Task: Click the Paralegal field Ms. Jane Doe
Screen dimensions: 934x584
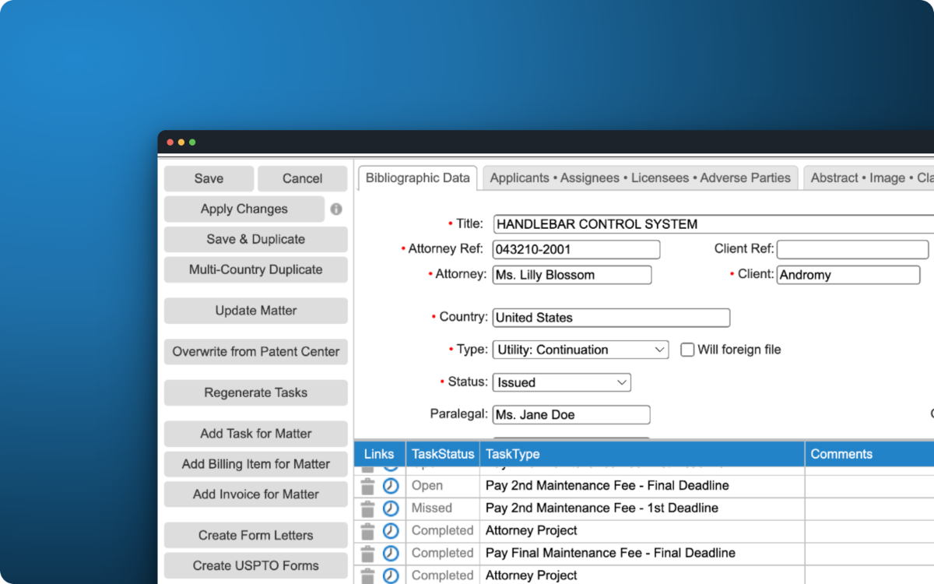Action: (571, 415)
